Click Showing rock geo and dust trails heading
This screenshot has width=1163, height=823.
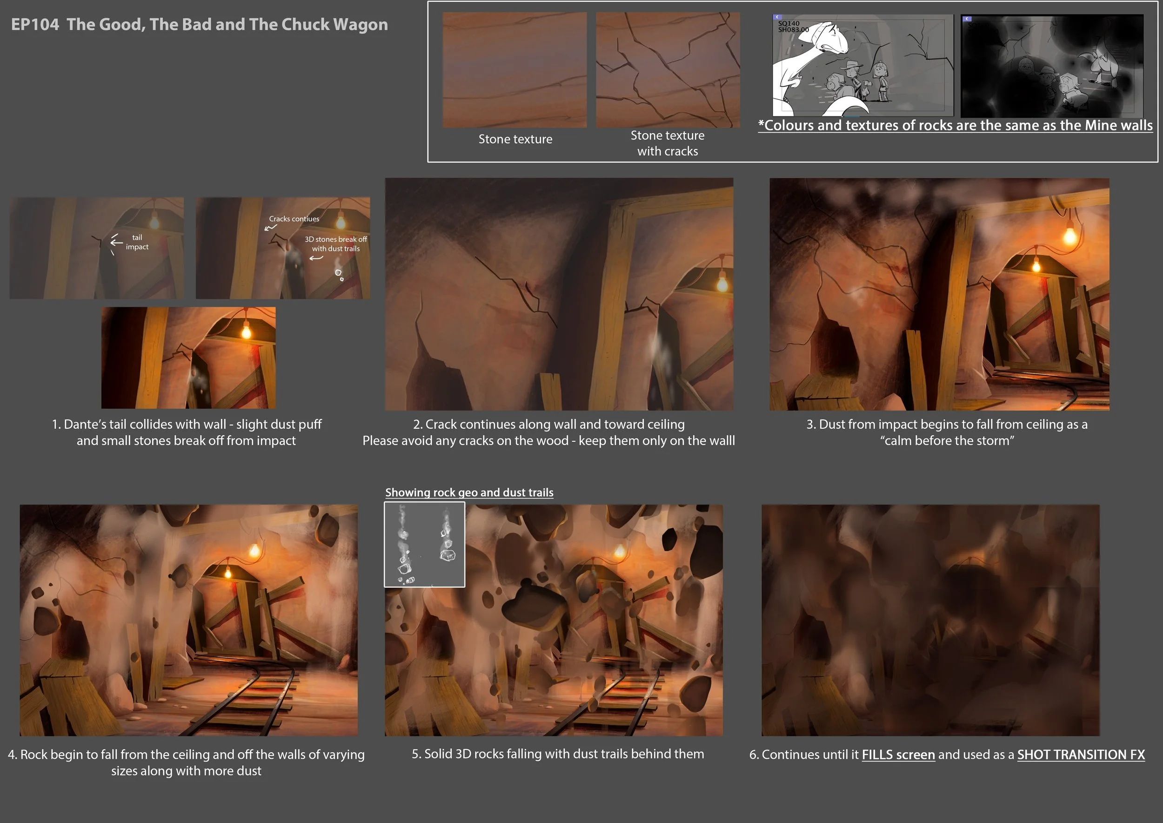pyautogui.click(x=469, y=492)
